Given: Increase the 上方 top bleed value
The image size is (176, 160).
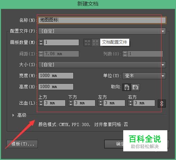Looking at the screenshot, I should click(41, 101).
